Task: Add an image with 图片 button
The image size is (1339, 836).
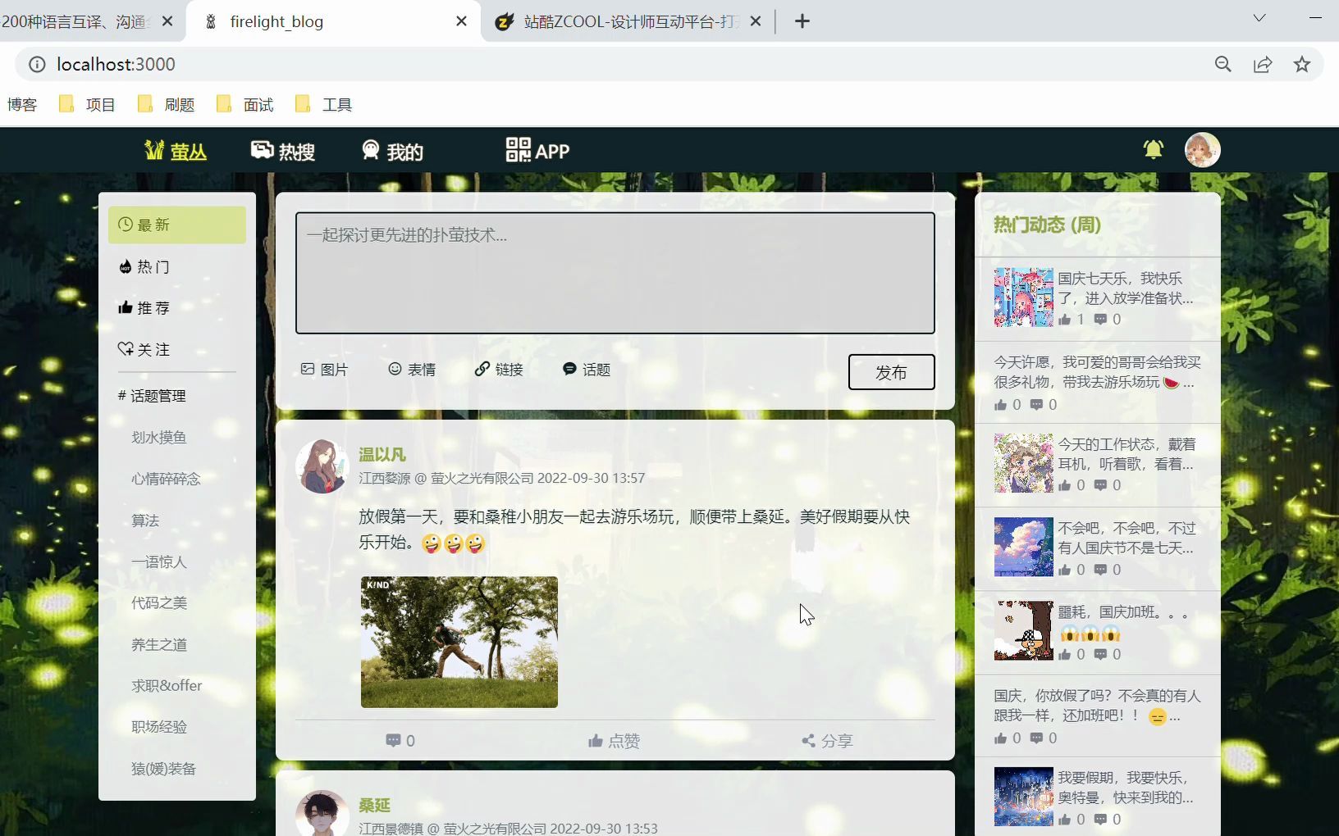Action: (x=324, y=370)
